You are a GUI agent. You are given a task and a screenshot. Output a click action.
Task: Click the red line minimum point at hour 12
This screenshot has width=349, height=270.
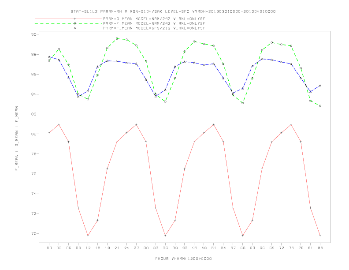tap(88, 235)
